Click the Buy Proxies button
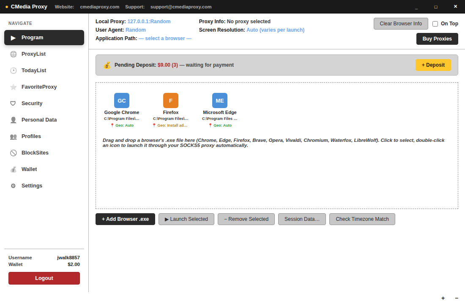 [x=437, y=39]
